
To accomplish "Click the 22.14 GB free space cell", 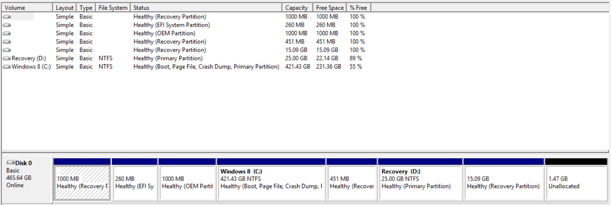I will (x=327, y=58).
